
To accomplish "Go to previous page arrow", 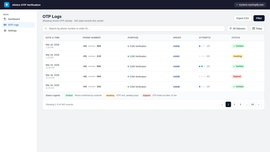I will [222, 104].
